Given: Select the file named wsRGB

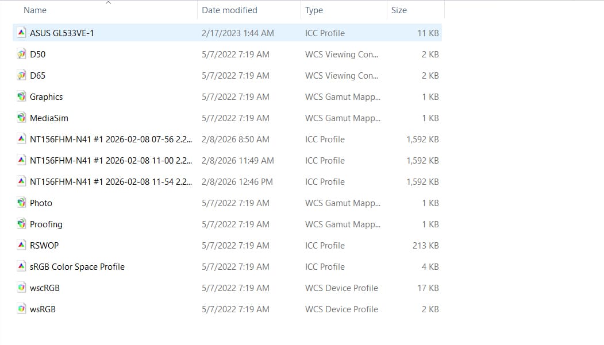Looking at the screenshot, I should click(x=43, y=309).
